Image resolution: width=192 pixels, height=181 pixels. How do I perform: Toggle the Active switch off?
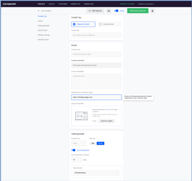tap(116, 11)
